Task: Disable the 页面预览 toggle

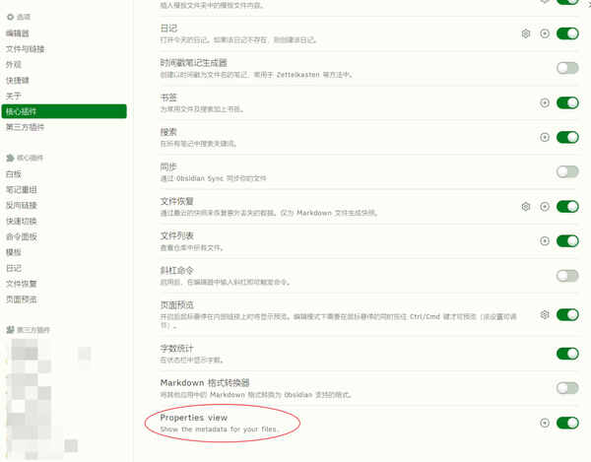Action: [567, 314]
